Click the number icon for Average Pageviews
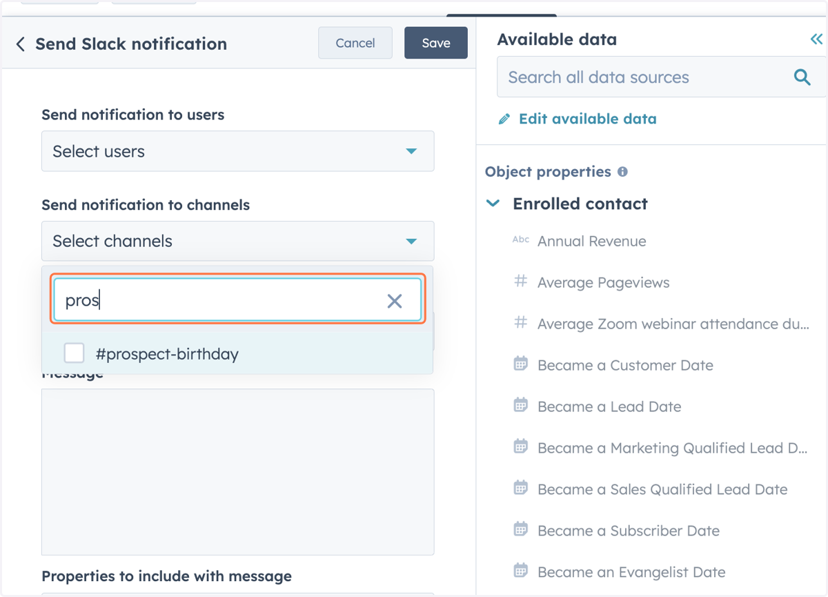 tap(521, 282)
